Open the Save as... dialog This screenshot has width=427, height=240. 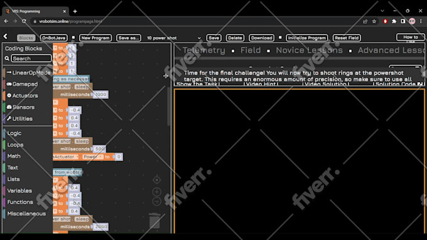coord(129,38)
